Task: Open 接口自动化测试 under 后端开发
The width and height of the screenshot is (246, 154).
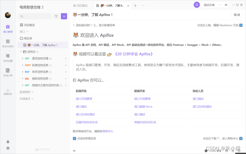Action: click(x=85, y=115)
